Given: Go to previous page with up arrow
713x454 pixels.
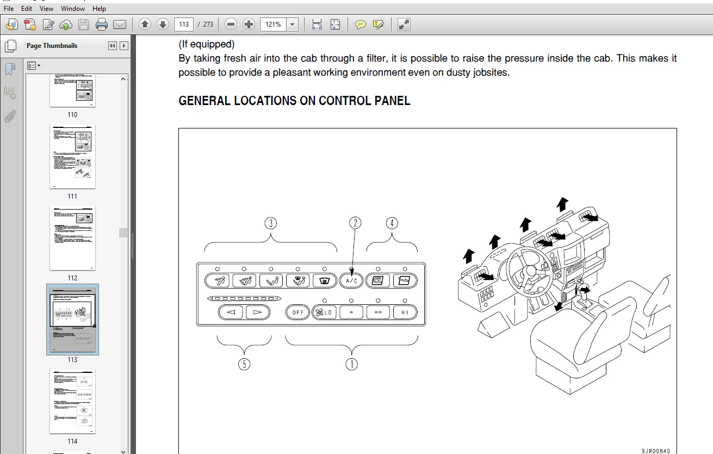Looking at the screenshot, I should [x=145, y=24].
